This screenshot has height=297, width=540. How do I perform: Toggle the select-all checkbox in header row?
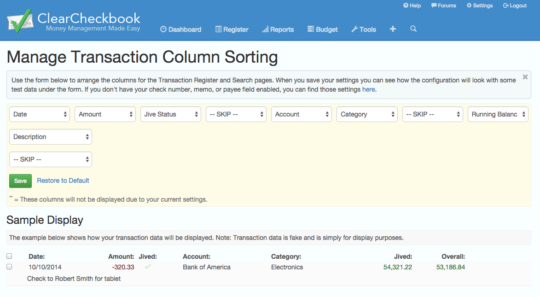point(9,256)
